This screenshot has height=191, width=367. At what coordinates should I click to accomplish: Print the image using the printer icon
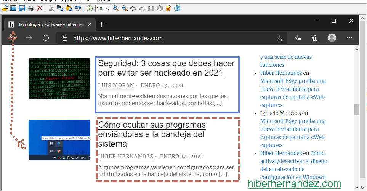30,9
